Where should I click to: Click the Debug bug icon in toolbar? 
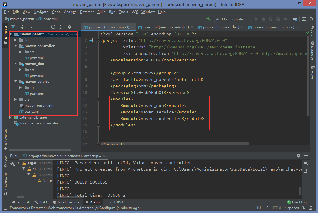point(263,19)
